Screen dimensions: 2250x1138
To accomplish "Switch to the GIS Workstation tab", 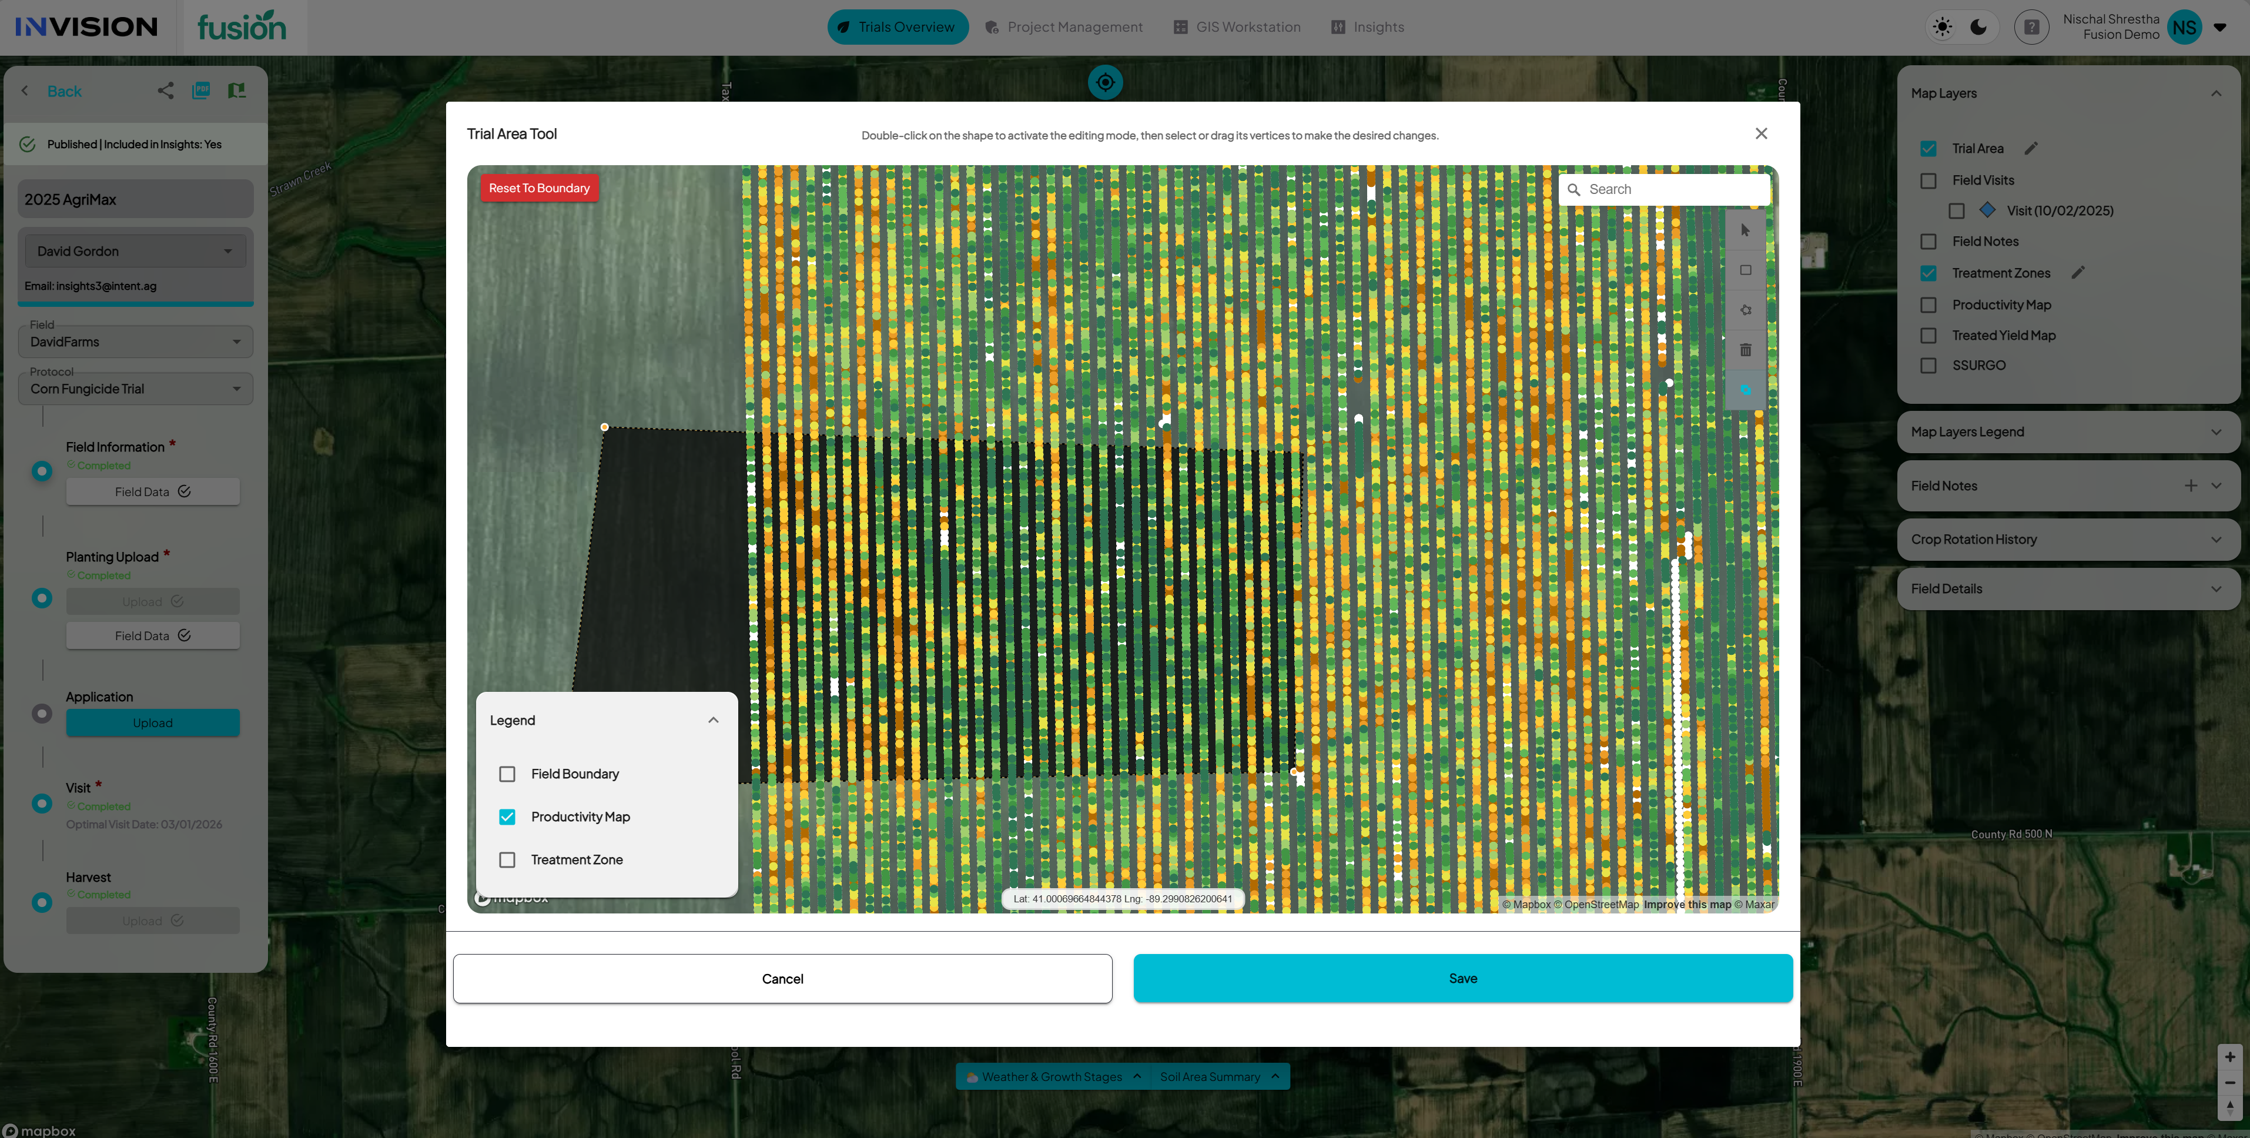I will (x=1237, y=27).
